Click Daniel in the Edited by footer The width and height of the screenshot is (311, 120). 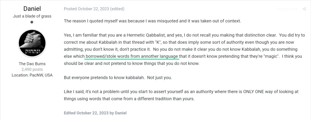click(121, 113)
